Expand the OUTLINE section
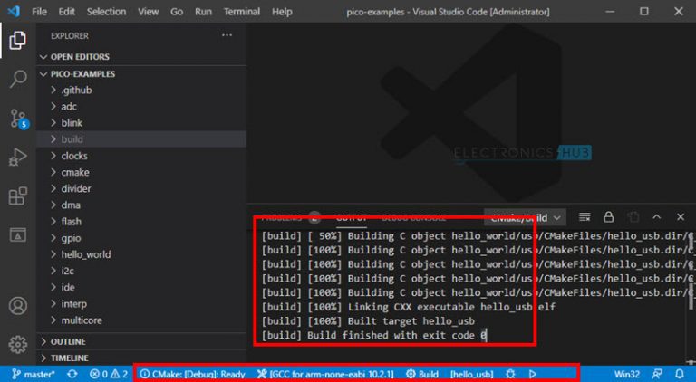This screenshot has height=382, width=696. [68, 341]
